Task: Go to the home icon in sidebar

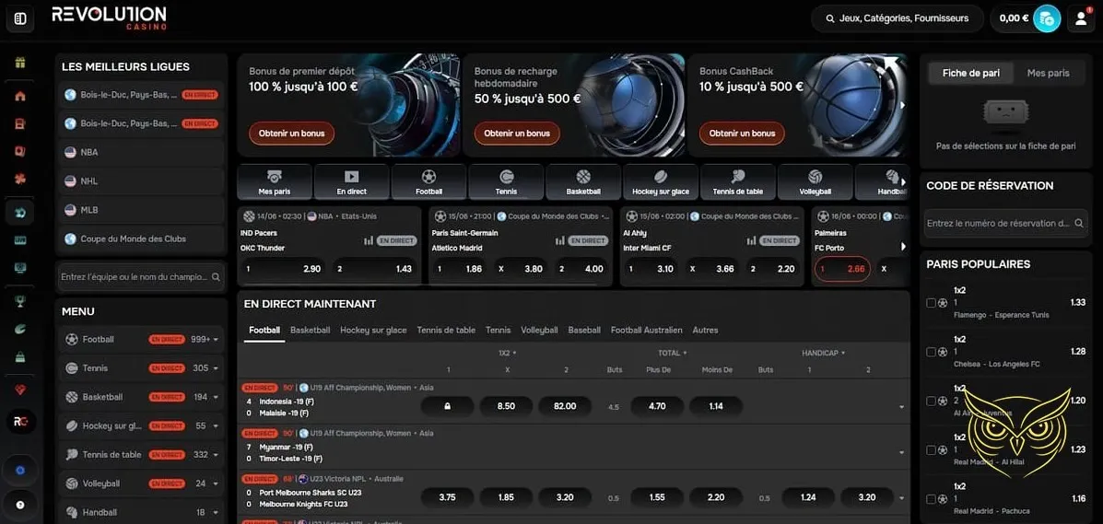Action: [x=20, y=96]
